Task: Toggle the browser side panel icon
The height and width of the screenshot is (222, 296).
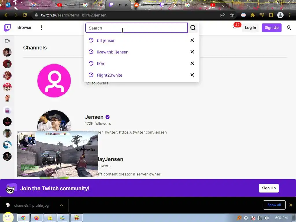Action: [271, 15]
